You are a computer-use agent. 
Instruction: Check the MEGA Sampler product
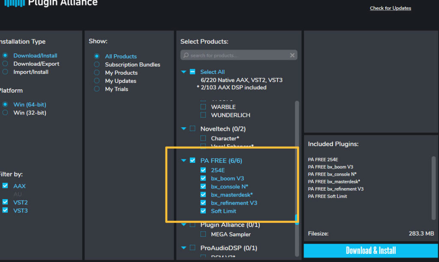tap(203, 234)
